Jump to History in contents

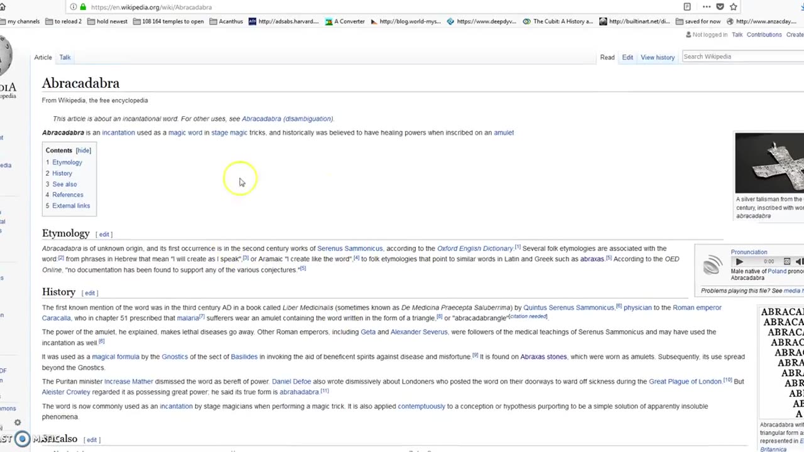point(62,173)
